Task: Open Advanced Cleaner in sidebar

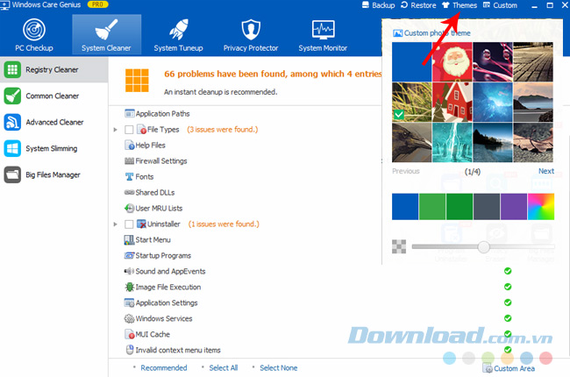Action: 53,122
